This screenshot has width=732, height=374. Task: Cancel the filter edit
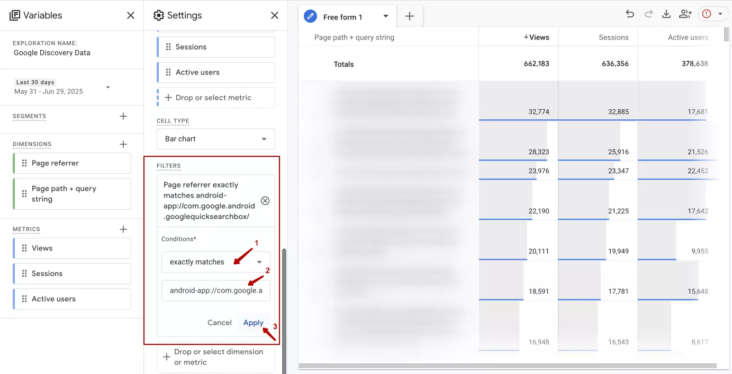pos(220,323)
